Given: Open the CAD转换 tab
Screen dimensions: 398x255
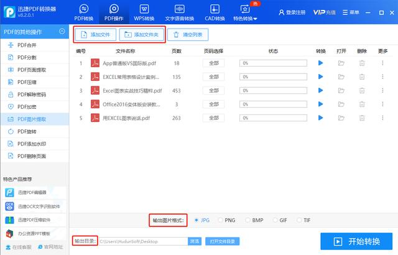Looking at the screenshot, I should 215,12.
